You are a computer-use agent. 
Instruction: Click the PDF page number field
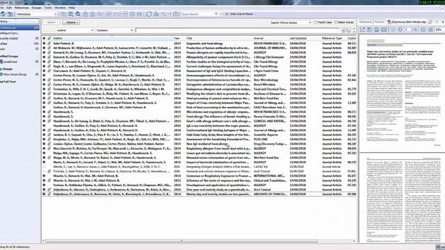(407, 29)
